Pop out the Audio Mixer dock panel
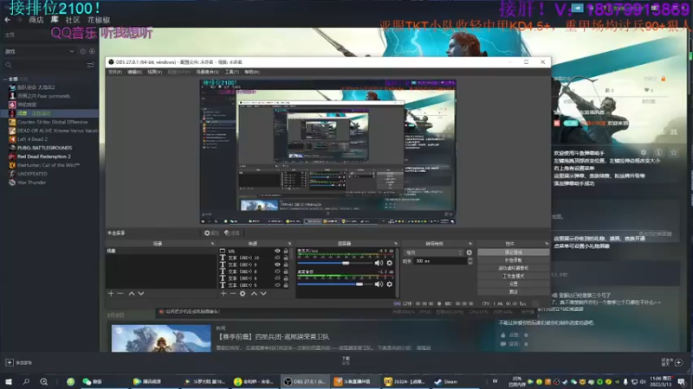 396,244
